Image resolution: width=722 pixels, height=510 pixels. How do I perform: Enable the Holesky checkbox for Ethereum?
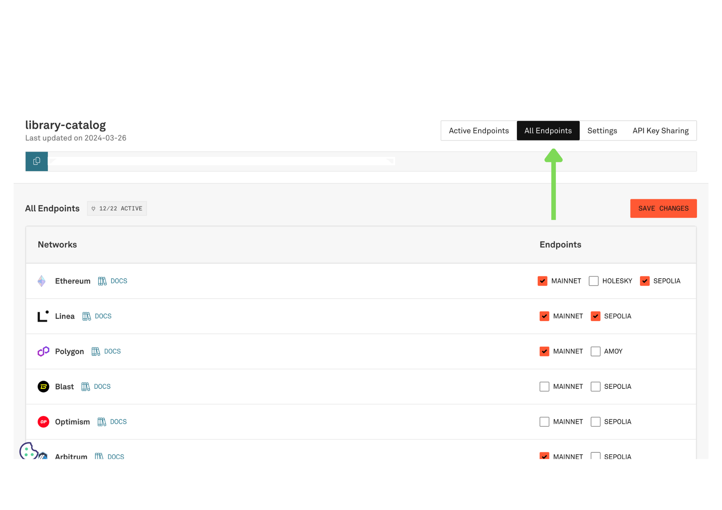tap(593, 281)
